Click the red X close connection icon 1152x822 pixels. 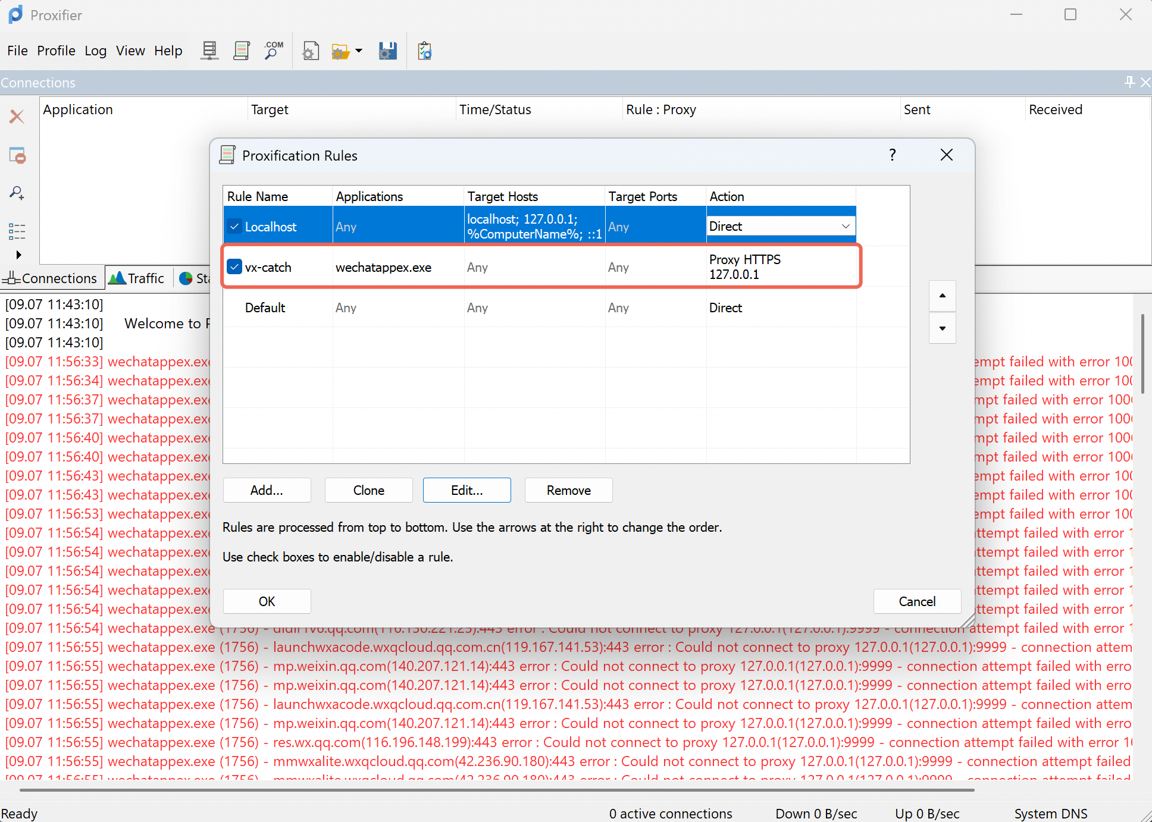[17, 116]
